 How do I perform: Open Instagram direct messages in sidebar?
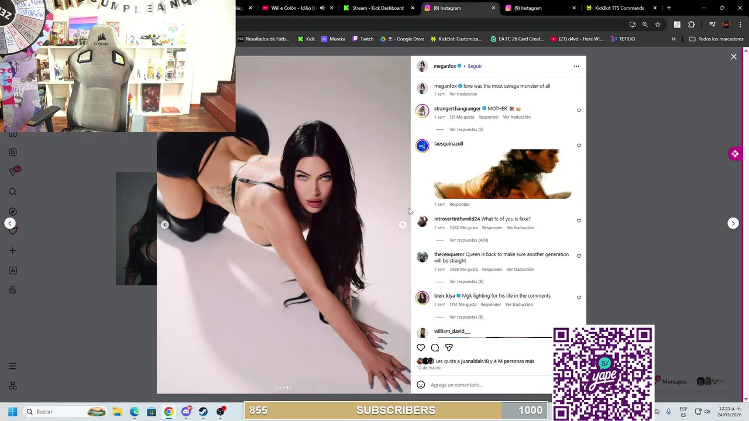(x=13, y=171)
